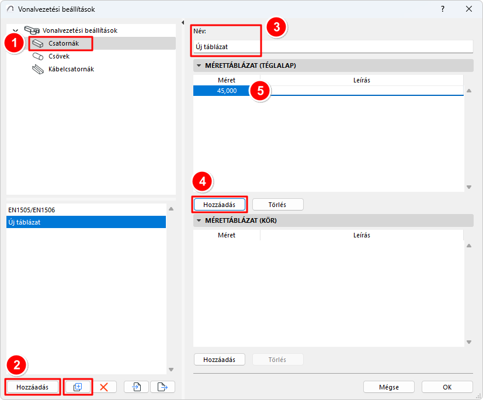The width and height of the screenshot is (483, 400).
Task: Click the Méret header in circular table
Action: [227, 235]
